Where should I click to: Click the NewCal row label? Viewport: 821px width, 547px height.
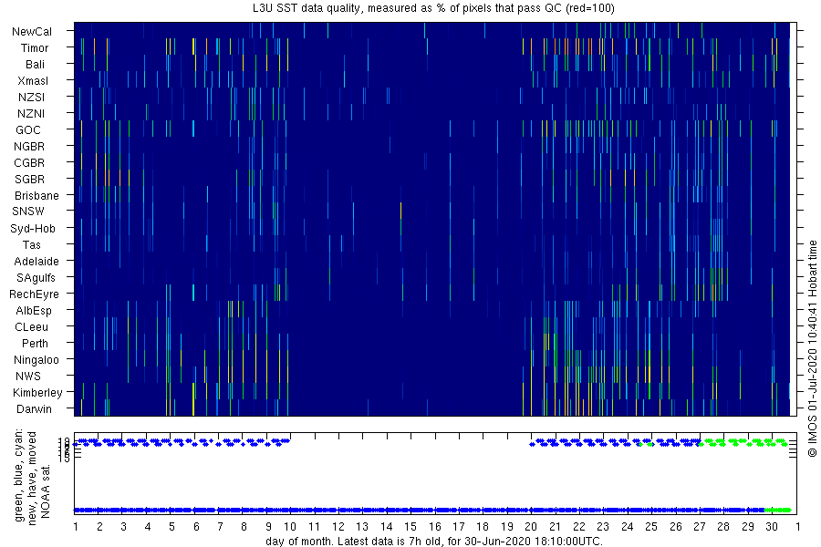coord(32,31)
